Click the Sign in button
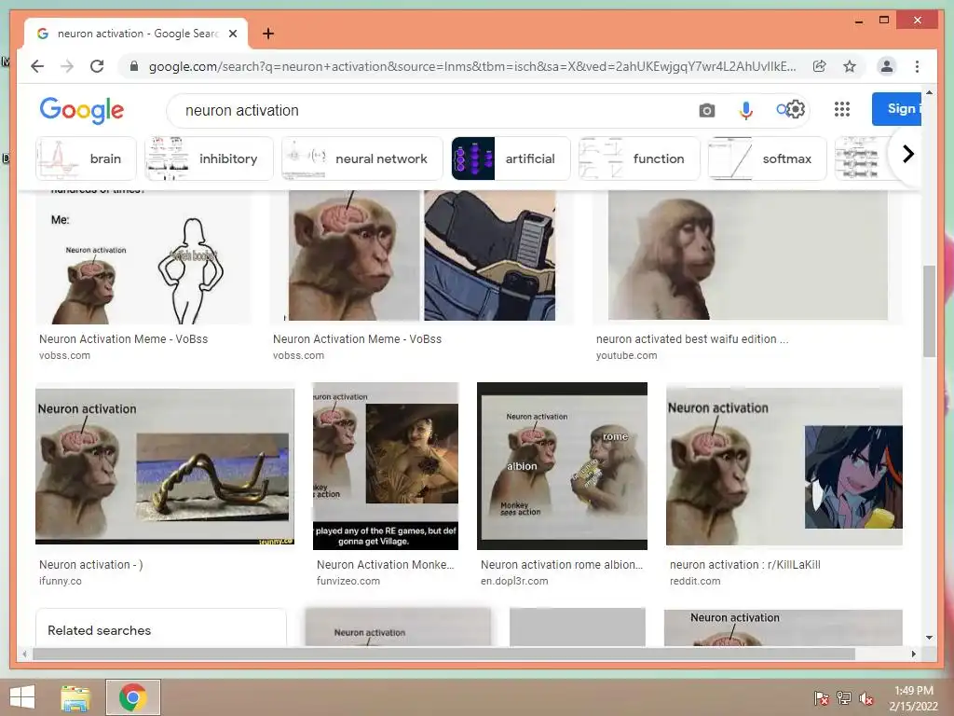This screenshot has height=716, width=954. pyautogui.click(x=897, y=109)
